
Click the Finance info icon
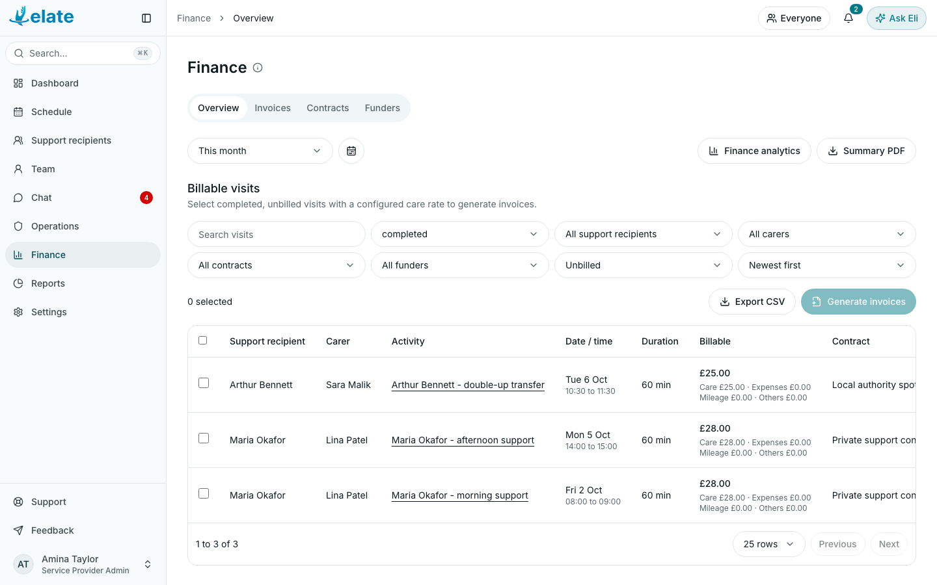pyautogui.click(x=258, y=68)
